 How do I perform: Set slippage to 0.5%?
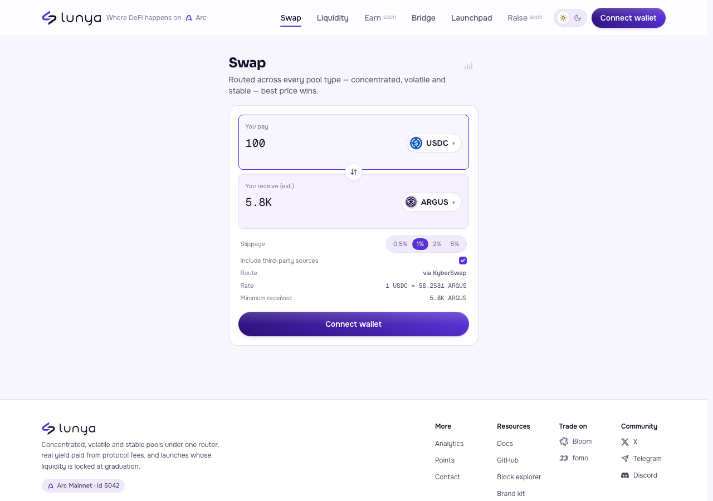pos(401,244)
